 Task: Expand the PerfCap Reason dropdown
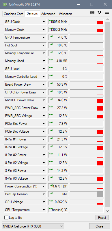[x=44, y=194]
